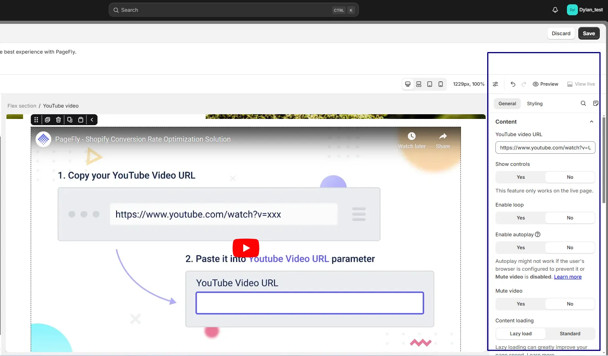
Task: Set Enable autoplay to No
Action: tap(570, 248)
